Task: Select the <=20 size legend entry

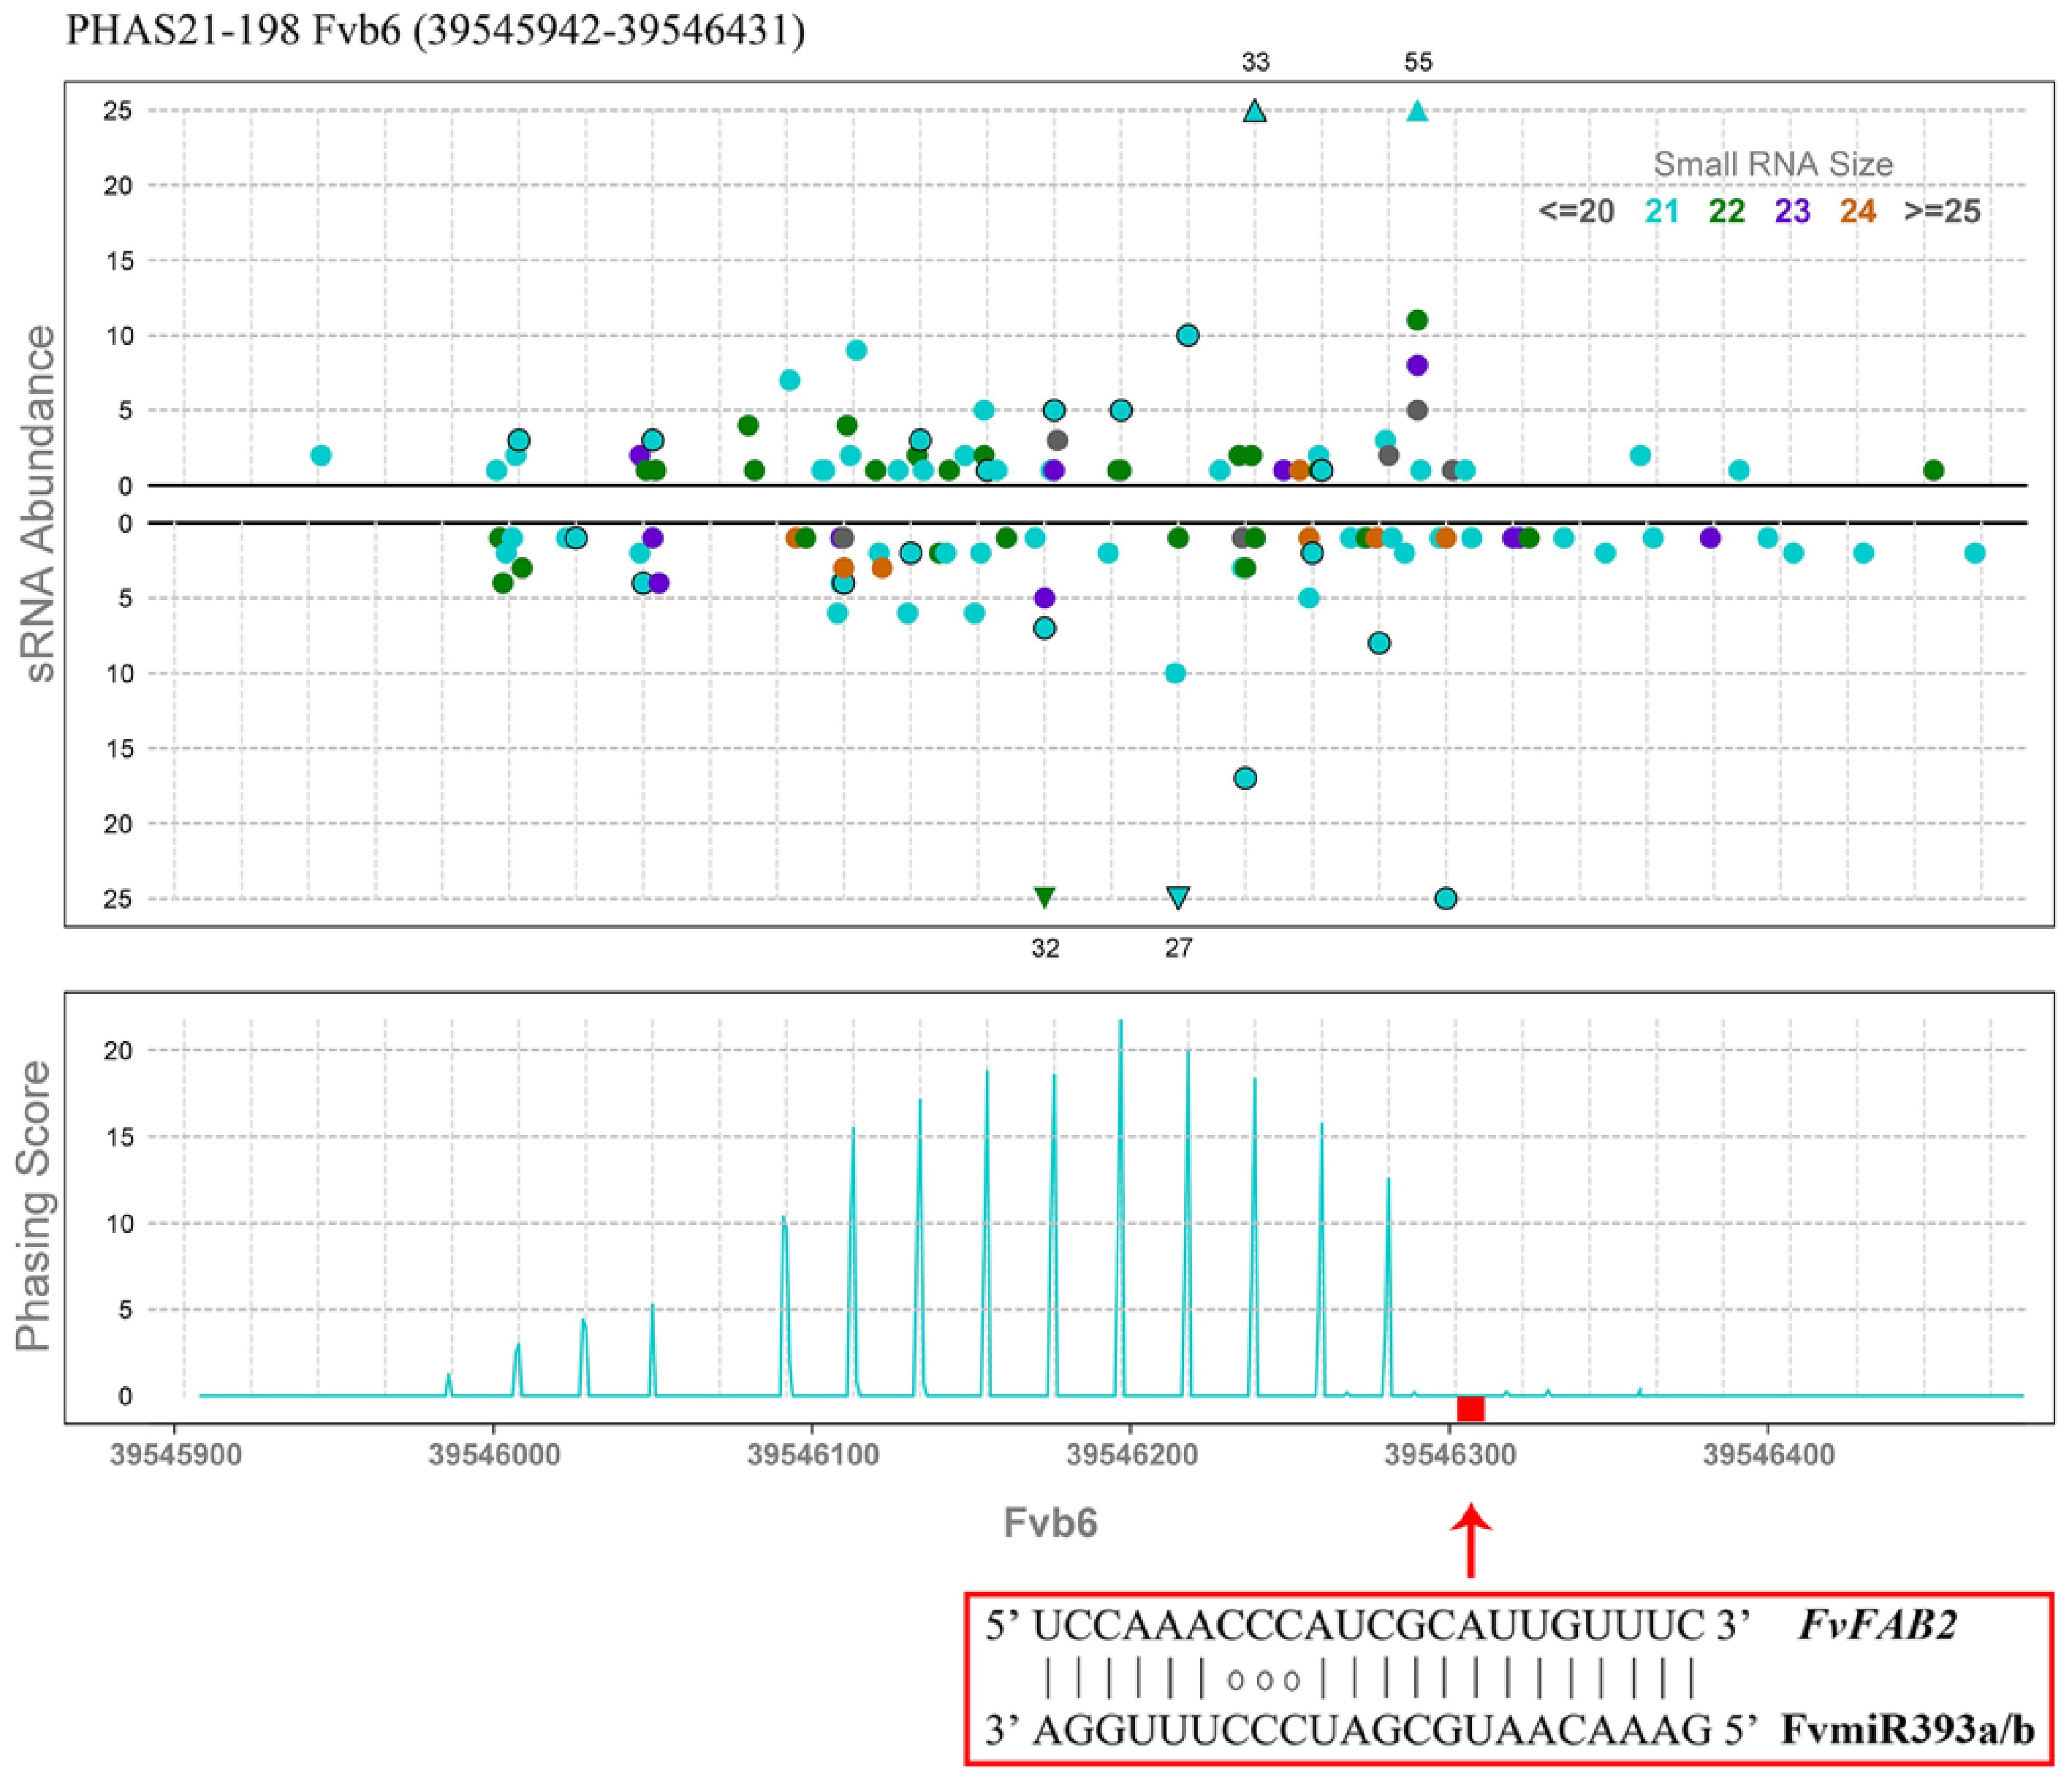Action: [x=1576, y=212]
